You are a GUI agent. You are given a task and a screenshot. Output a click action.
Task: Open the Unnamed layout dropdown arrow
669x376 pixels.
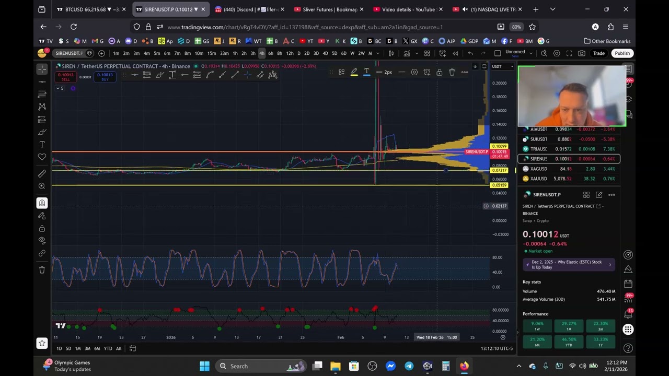(531, 53)
